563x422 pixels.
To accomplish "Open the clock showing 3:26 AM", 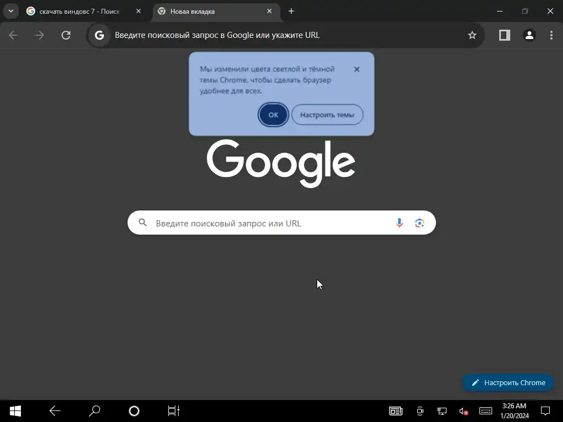I will pos(515,411).
